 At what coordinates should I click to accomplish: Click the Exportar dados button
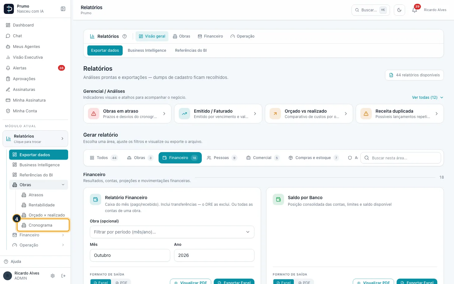105,50
